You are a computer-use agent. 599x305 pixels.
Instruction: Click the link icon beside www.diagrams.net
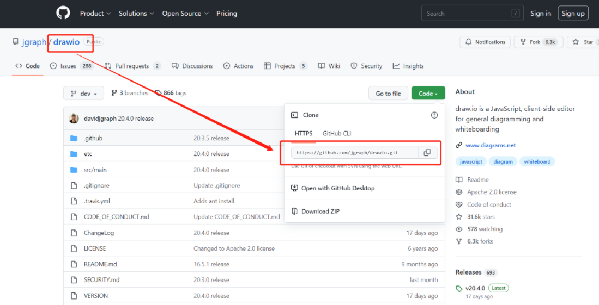coord(459,145)
